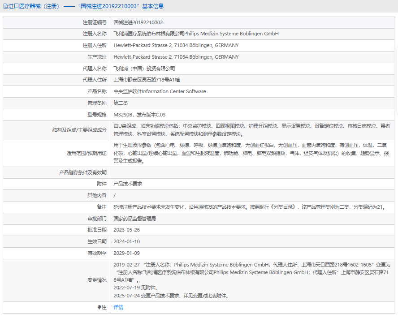The height and width of the screenshot is (318, 398).
Task: Click change entry 2022-07-19 见附件
Action: [136, 288]
